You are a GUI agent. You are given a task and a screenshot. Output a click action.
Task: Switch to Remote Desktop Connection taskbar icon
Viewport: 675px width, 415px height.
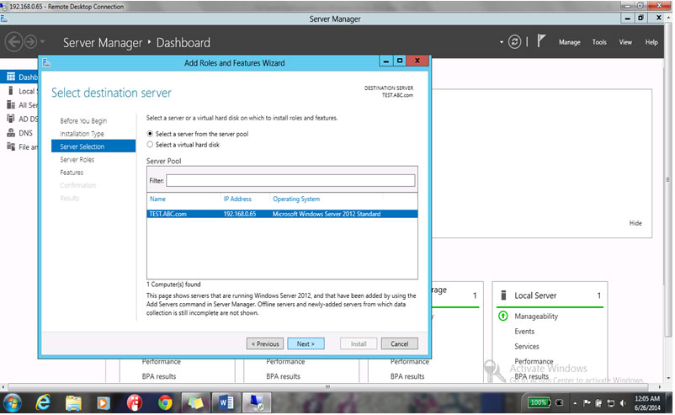[x=257, y=403]
